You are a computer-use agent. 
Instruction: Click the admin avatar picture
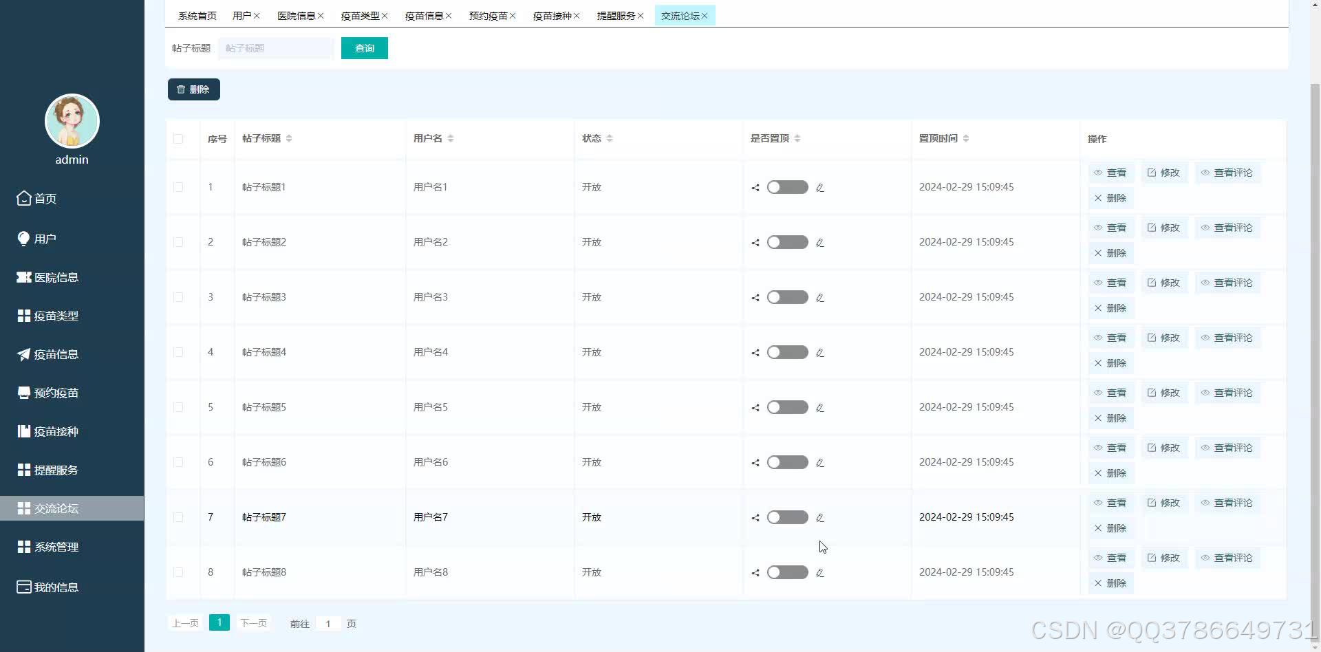pos(72,121)
